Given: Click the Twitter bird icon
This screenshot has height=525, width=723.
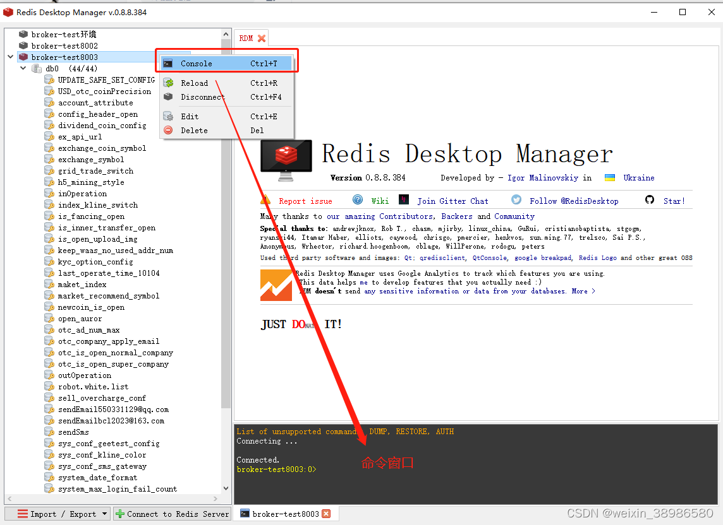Looking at the screenshot, I should [x=516, y=199].
